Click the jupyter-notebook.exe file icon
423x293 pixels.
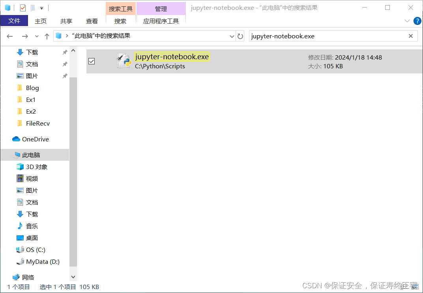pos(124,61)
